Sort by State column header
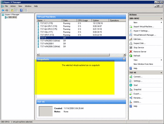The height and width of the screenshot is (124, 164). [70, 20]
